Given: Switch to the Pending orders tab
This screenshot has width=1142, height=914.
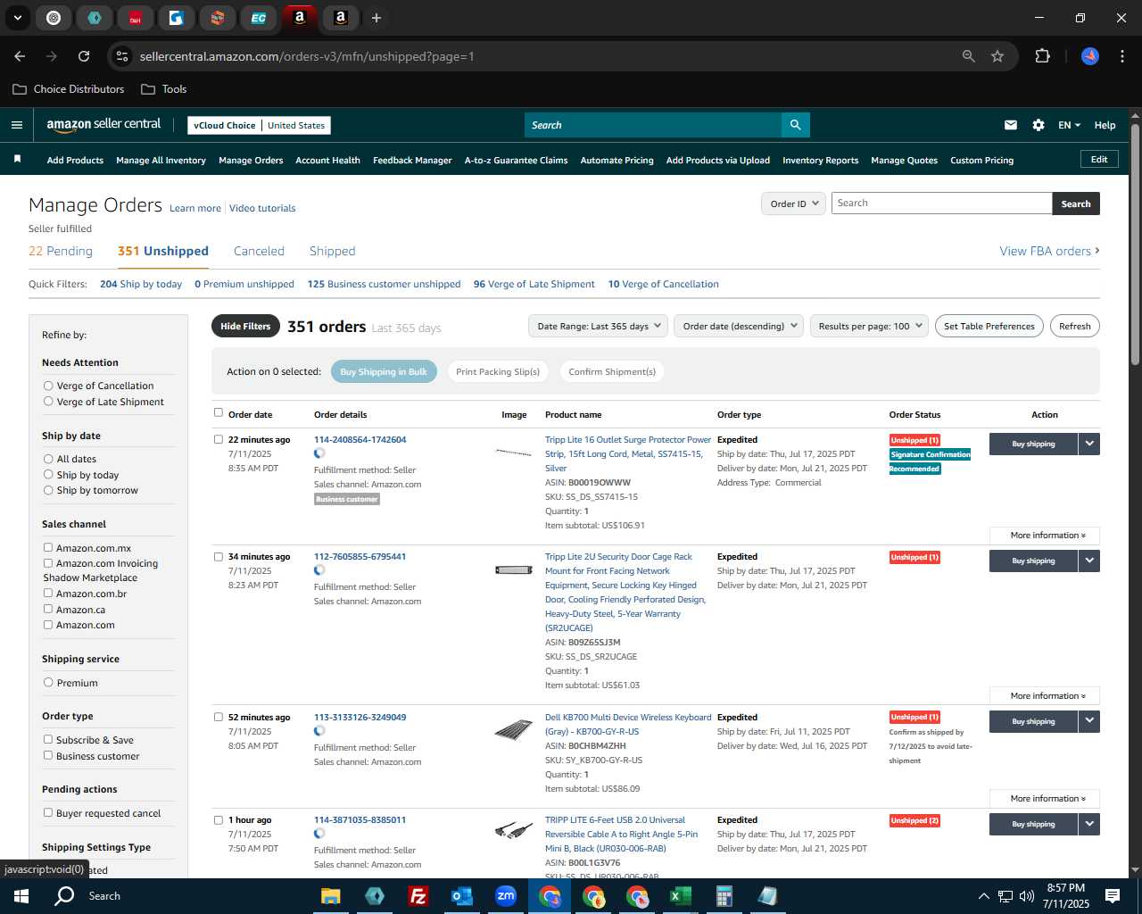Looking at the screenshot, I should pyautogui.click(x=61, y=251).
